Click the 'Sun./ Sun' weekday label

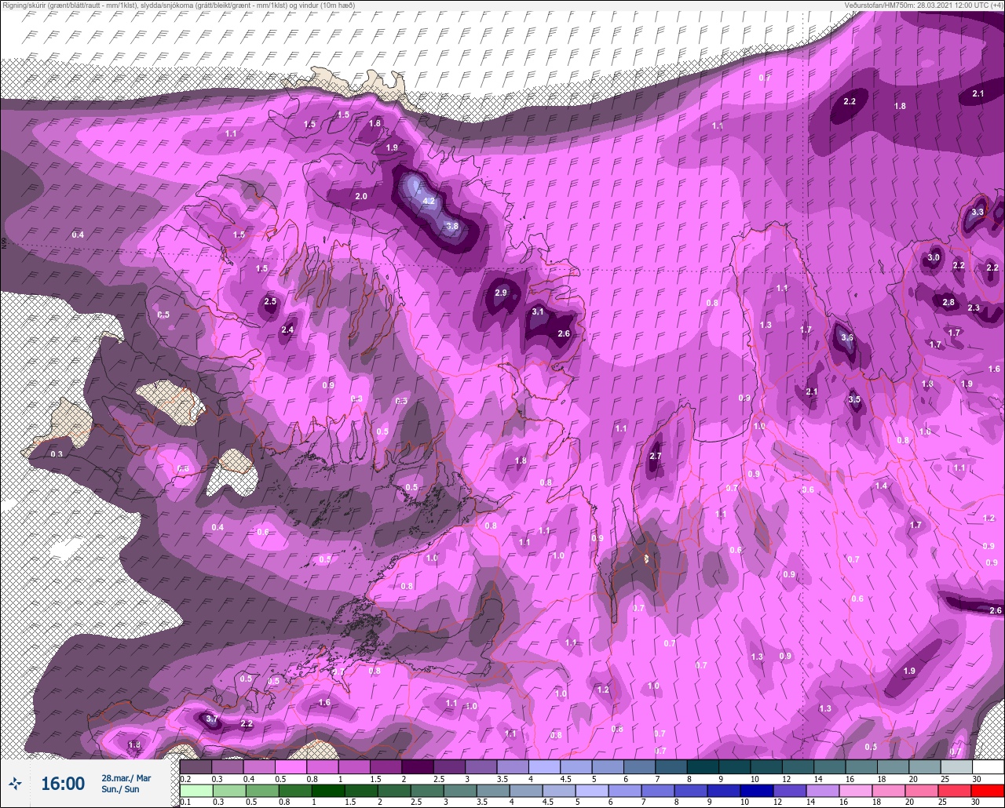pos(120,789)
